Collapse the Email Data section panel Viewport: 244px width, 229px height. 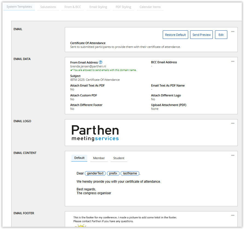click(233, 61)
